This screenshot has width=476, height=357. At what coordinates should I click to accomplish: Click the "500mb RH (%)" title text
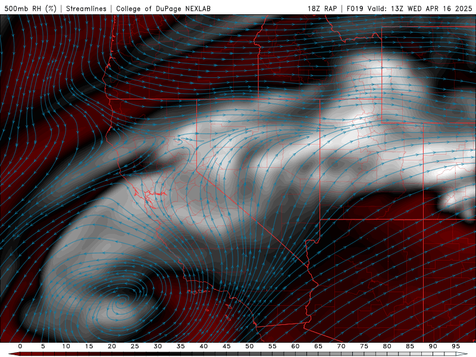click(x=30, y=8)
